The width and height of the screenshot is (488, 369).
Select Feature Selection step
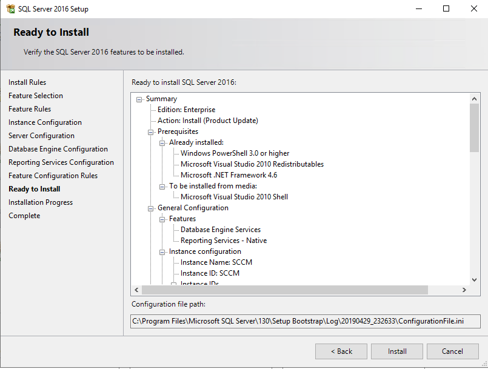[x=36, y=96]
